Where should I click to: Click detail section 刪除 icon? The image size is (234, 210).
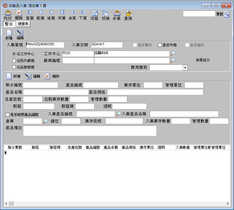(x=47, y=76)
